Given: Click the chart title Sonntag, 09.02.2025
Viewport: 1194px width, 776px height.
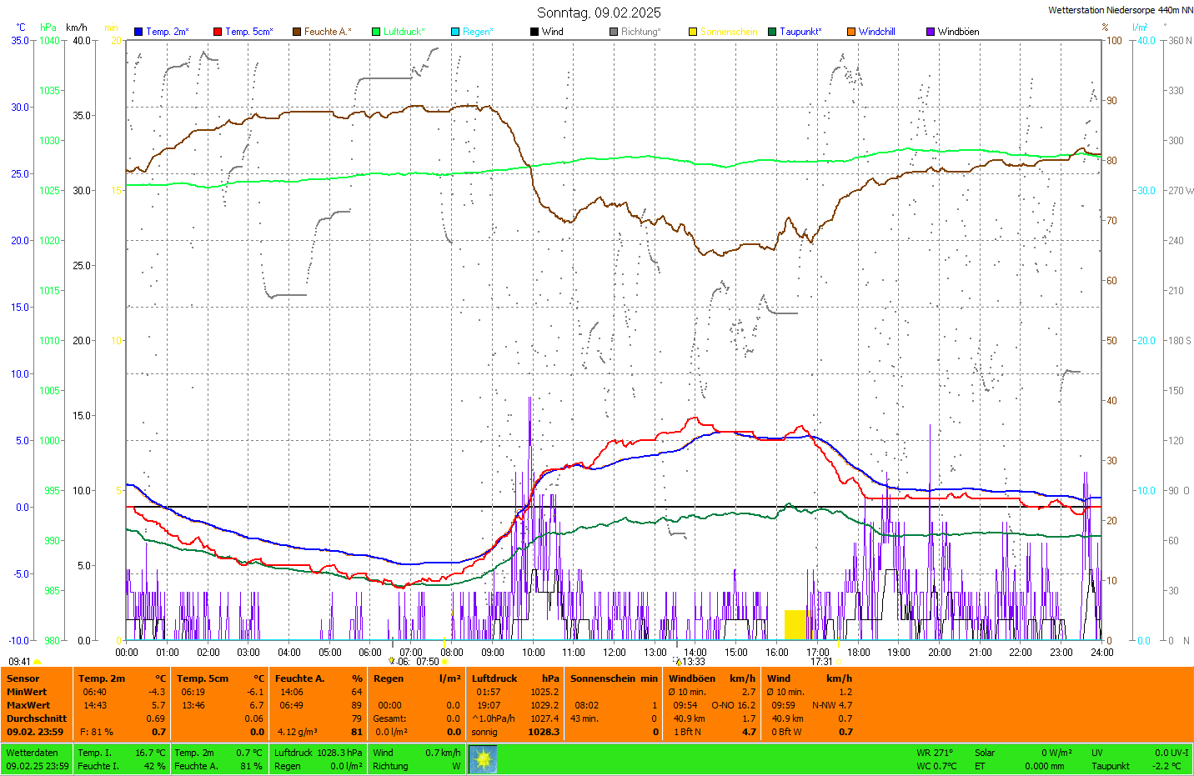Looking at the screenshot, I should (x=599, y=13).
